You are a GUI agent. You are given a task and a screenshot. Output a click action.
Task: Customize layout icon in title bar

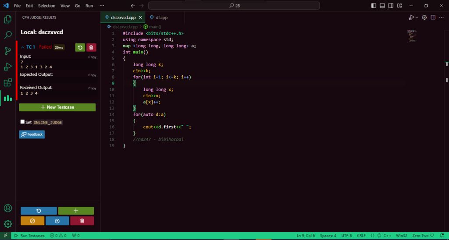[x=399, y=6]
